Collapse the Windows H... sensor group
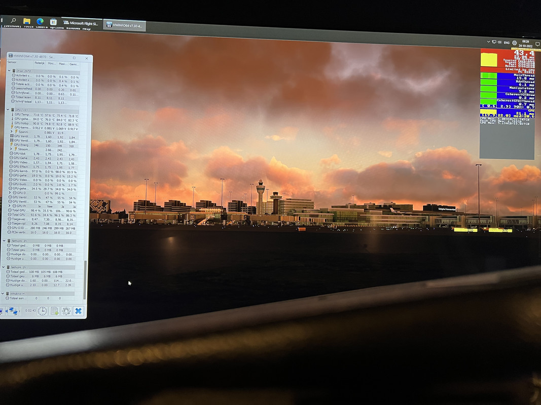Viewport: 541px width, 405px height. [3, 294]
